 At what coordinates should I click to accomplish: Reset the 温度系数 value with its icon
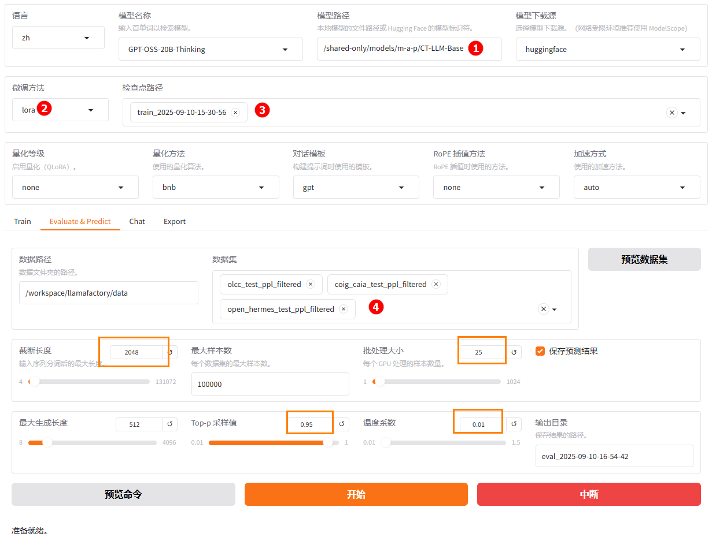[x=514, y=424]
